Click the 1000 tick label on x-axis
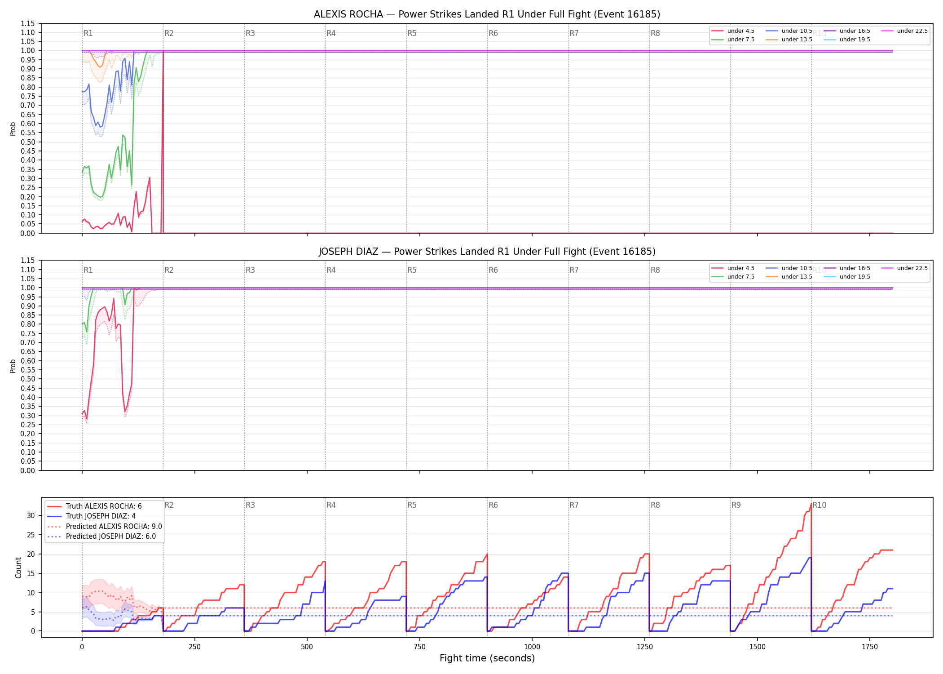943x674 pixels. point(532,647)
